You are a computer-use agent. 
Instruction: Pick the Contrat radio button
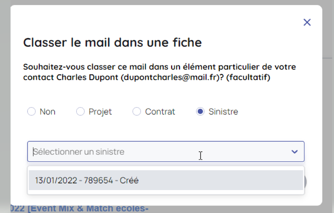pos(136,112)
